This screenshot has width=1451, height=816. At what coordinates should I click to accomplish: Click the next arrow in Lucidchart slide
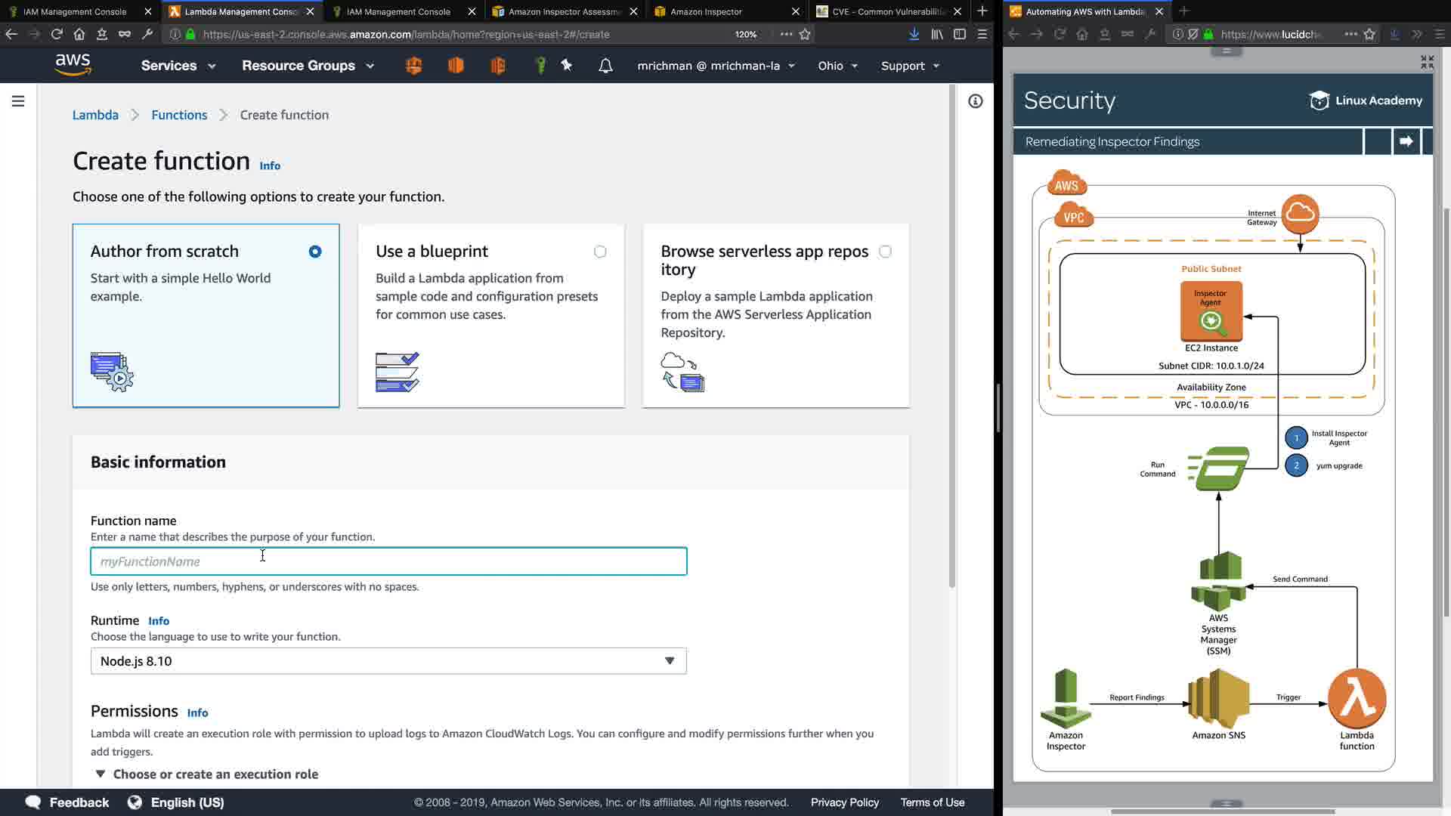(1406, 141)
